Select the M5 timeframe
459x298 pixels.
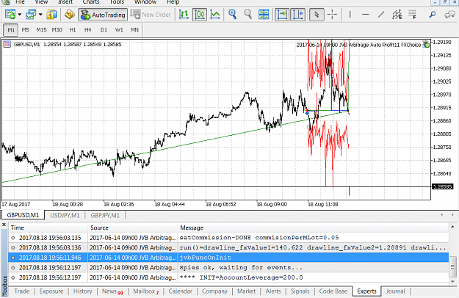26,30
